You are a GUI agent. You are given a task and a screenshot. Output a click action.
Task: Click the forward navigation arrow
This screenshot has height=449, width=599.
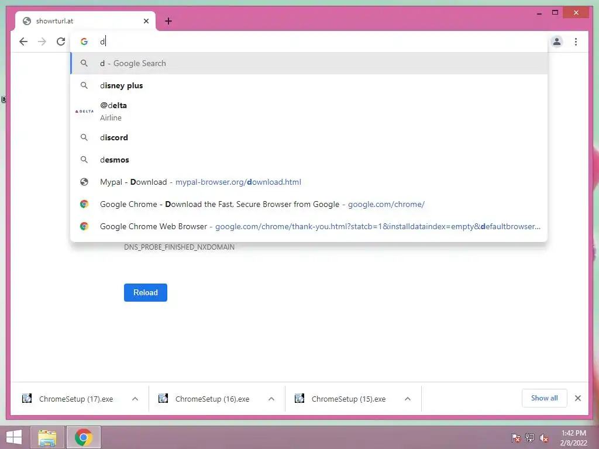tap(42, 42)
